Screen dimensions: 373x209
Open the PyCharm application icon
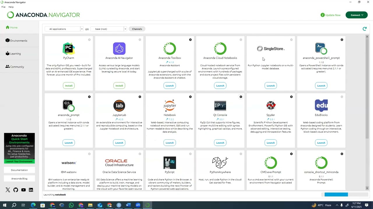click(69, 48)
